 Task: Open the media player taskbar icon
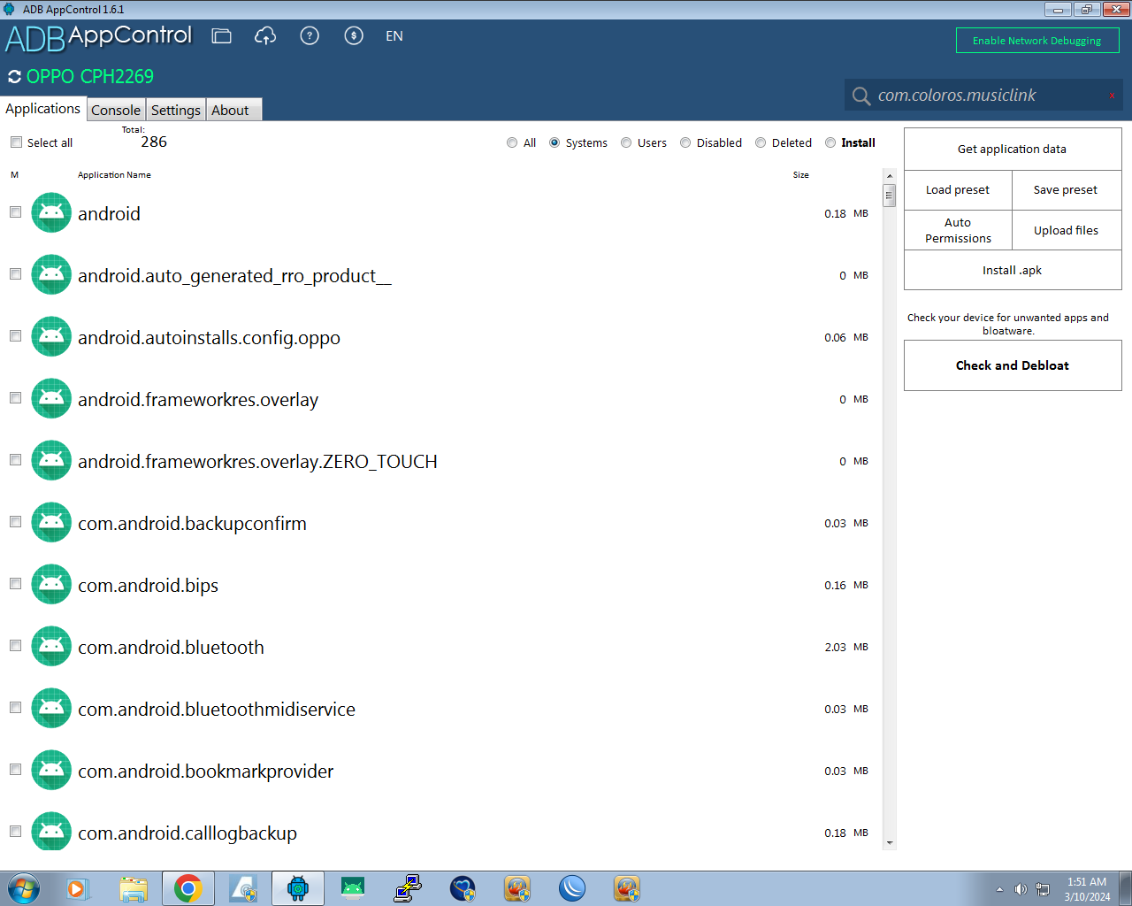(79, 888)
